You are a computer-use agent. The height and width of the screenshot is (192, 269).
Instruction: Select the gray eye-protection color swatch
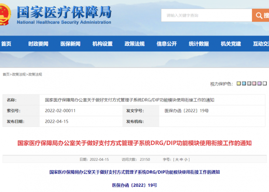point(249,84)
